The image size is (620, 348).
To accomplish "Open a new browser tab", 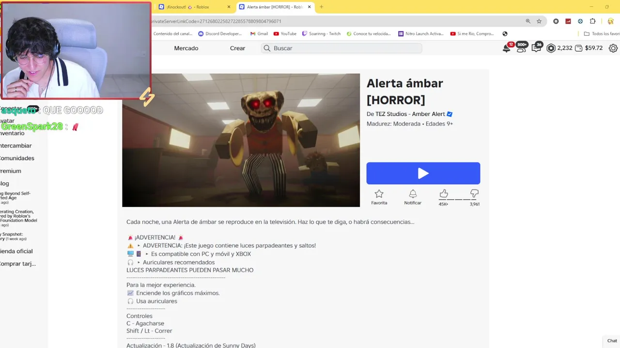I will pos(321,7).
